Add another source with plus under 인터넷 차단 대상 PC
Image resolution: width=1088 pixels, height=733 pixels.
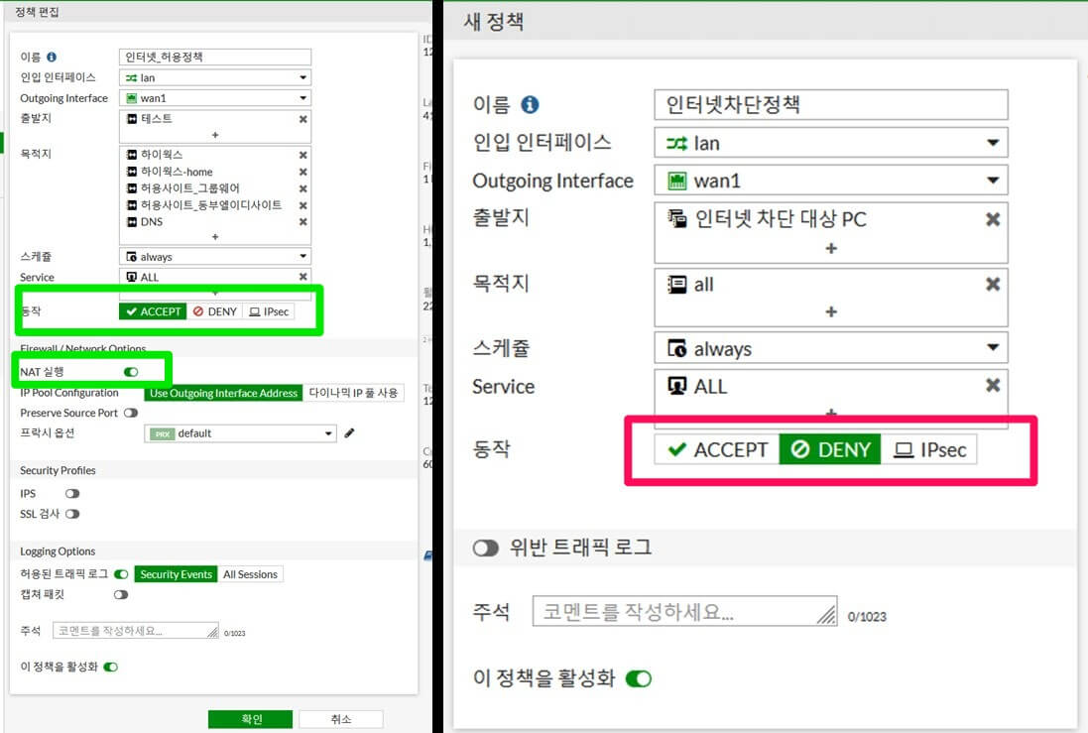coord(831,249)
